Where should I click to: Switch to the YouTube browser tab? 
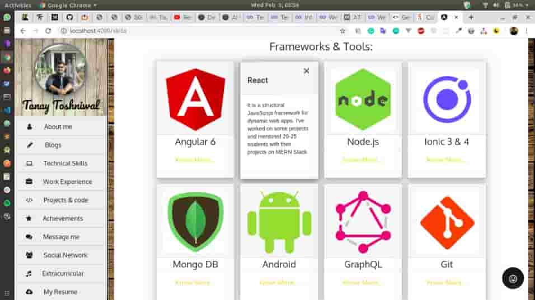(x=182, y=17)
